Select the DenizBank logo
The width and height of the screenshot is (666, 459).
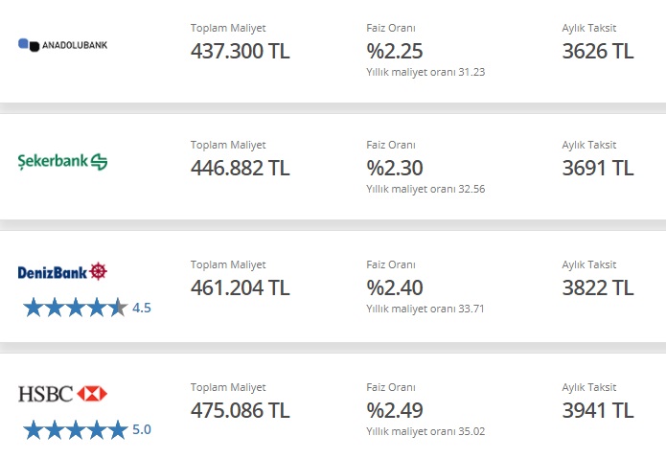pyautogui.click(x=62, y=272)
